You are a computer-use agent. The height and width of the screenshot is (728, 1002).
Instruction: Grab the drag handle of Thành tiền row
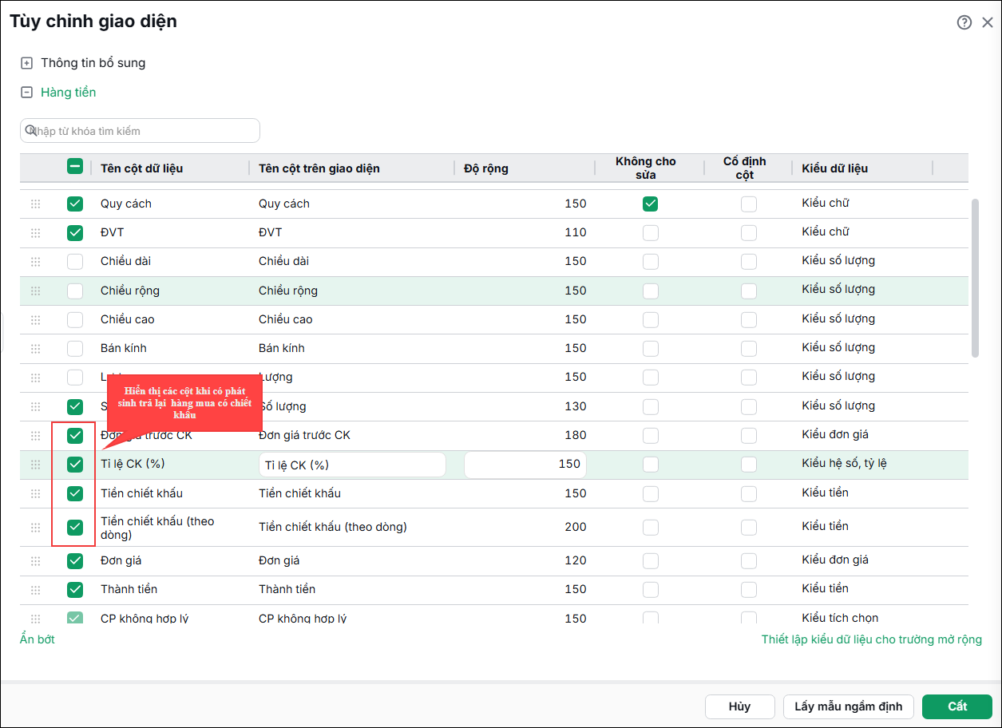click(x=35, y=590)
